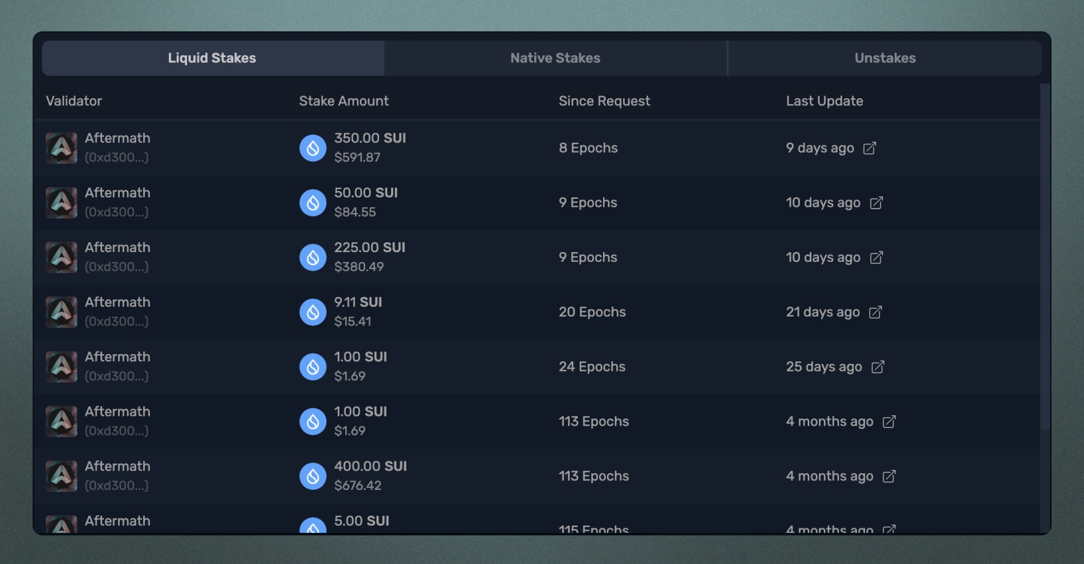Image resolution: width=1084 pixels, height=564 pixels.
Task: Click SUI token icon beside 9.11 SUI
Action: coord(313,313)
